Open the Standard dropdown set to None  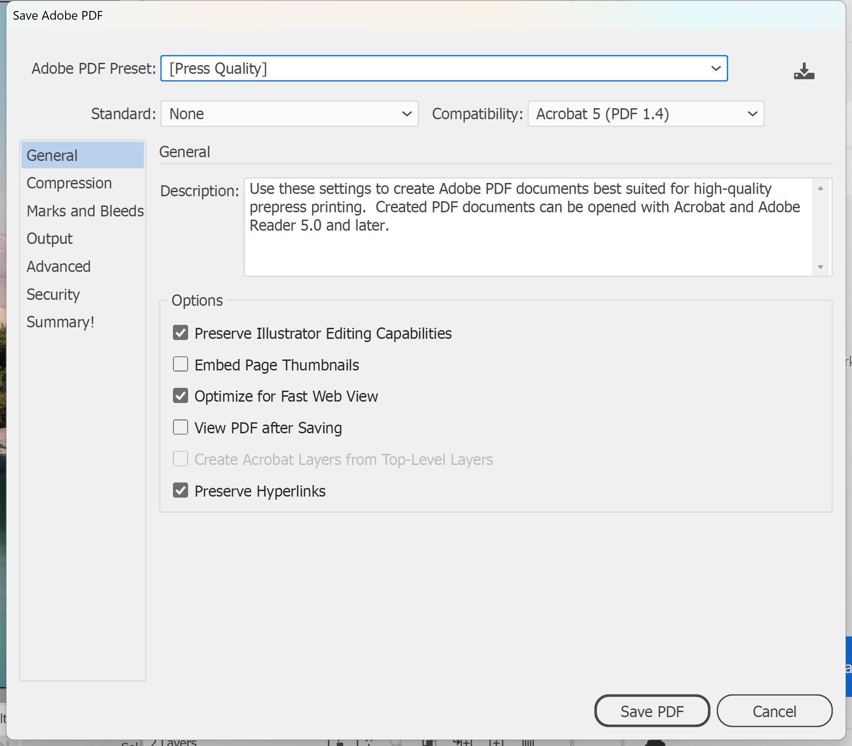tap(290, 114)
